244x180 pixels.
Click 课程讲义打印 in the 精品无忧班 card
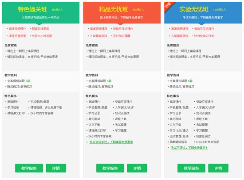tap(97, 130)
